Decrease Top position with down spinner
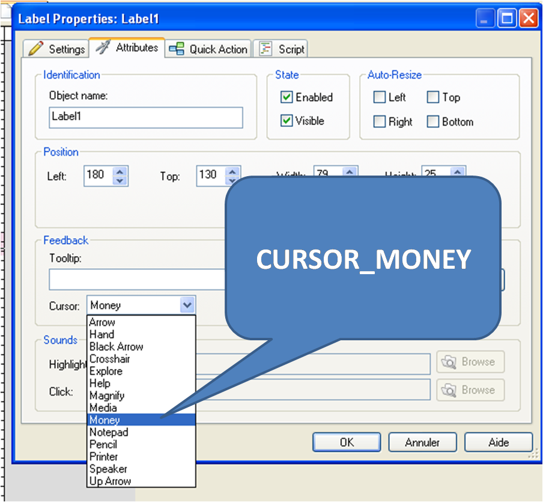Screen dimensions: 543x502 pyautogui.click(x=232, y=180)
